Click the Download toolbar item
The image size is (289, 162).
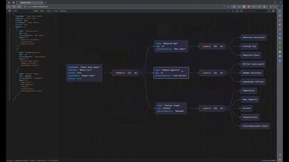(63, 11)
